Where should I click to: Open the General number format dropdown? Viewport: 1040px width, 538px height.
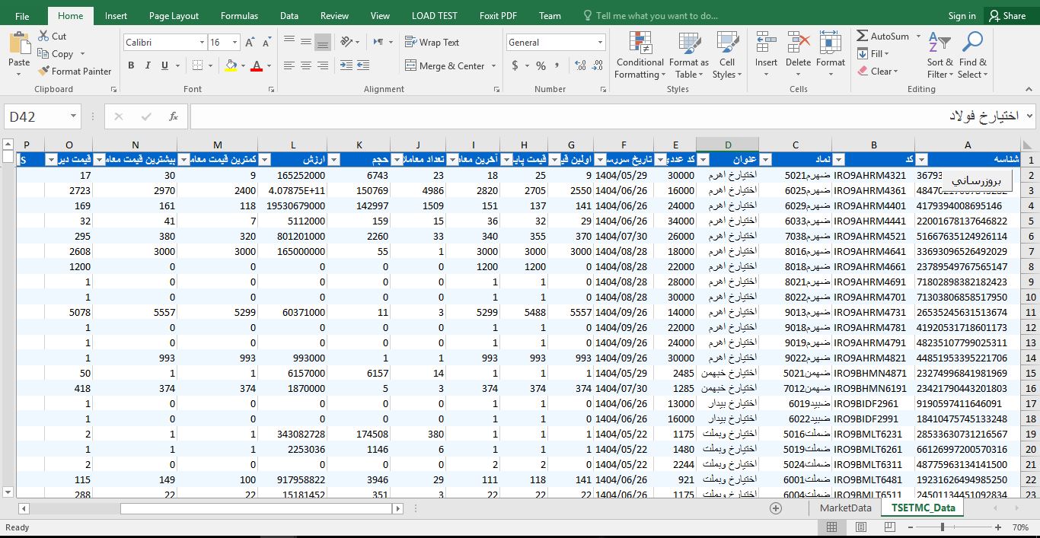click(601, 43)
